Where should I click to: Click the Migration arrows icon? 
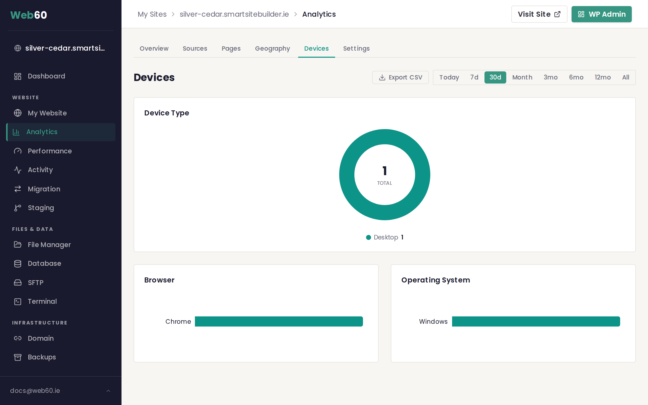pos(18,189)
